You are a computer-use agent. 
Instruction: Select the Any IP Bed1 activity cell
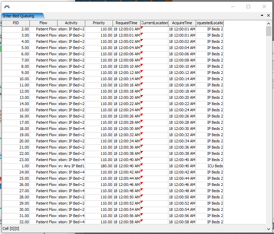click(71, 166)
